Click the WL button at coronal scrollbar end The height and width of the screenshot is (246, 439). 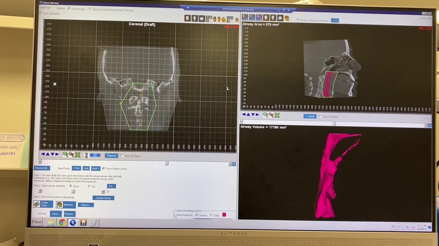click(x=234, y=164)
